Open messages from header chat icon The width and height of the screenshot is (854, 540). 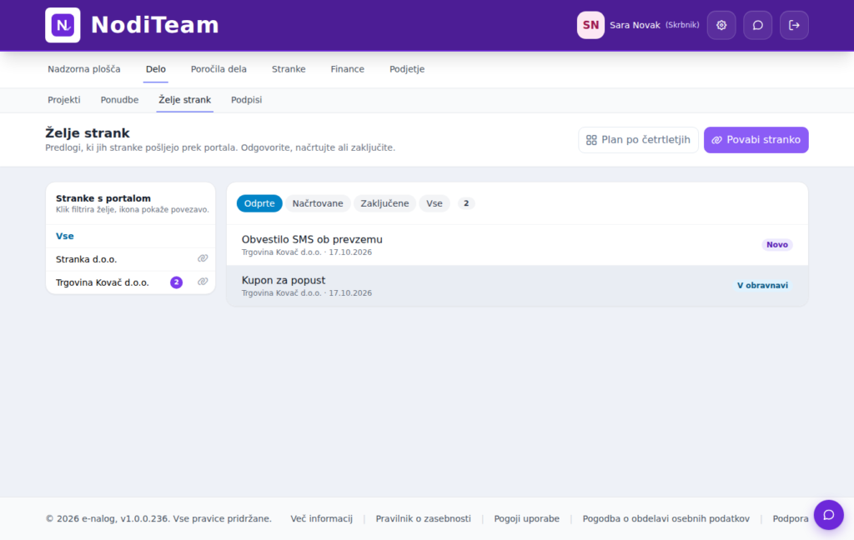click(x=757, y=25)
